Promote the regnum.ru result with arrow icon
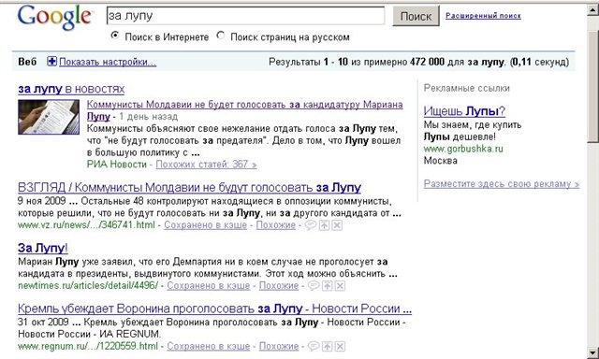Viewport: 599px width, 359px height. tap(327, 346)
